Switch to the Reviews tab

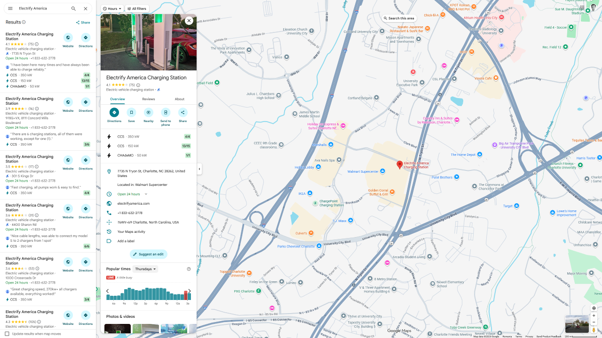(149, 99)
